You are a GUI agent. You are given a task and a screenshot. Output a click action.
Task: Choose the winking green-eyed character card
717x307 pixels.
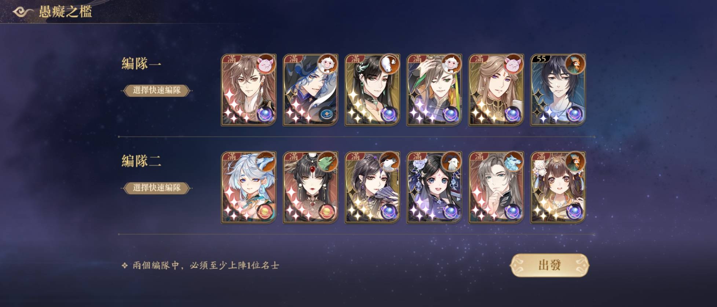coord(434,90)
